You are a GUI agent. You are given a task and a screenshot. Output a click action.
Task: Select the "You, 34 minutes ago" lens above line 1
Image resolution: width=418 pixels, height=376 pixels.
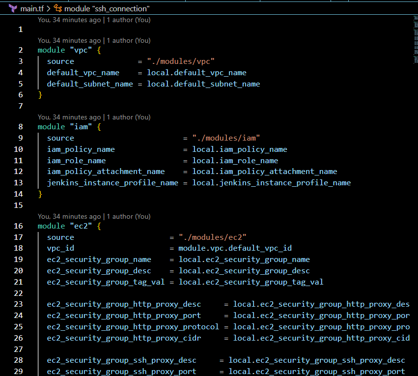(x=69, y=20)
